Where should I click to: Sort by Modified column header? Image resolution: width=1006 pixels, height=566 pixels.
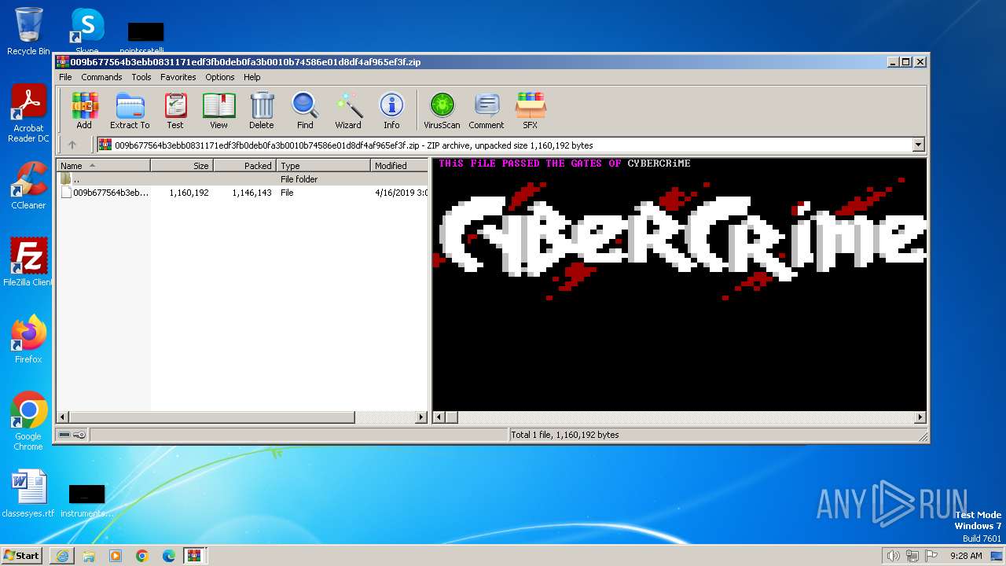pos(399,165)
